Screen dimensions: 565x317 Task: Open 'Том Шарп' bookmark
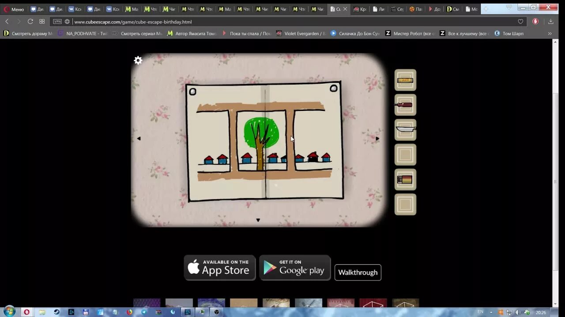(x=509, y=33)
